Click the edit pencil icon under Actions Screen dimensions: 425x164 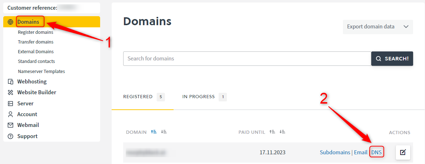click(x=403, y=152)
